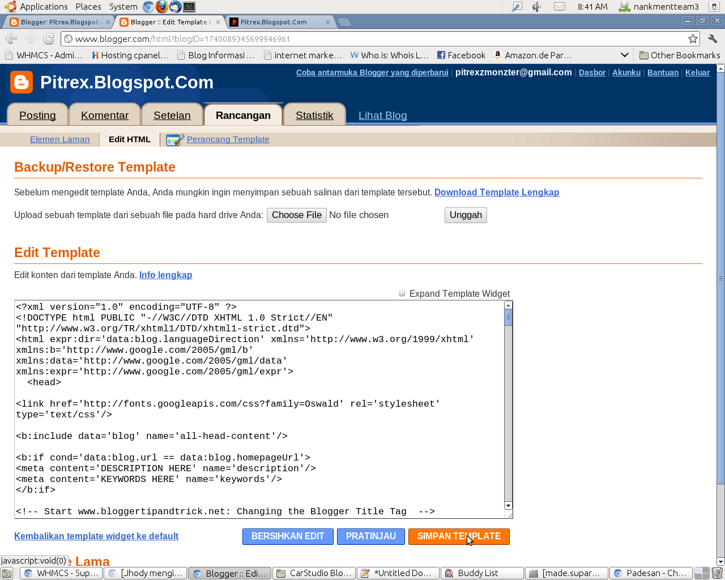Image resolution: width=725 pixels, height=580 pixels.
Task: Click inside the template HTML textarea
Action: coord(259,409)
